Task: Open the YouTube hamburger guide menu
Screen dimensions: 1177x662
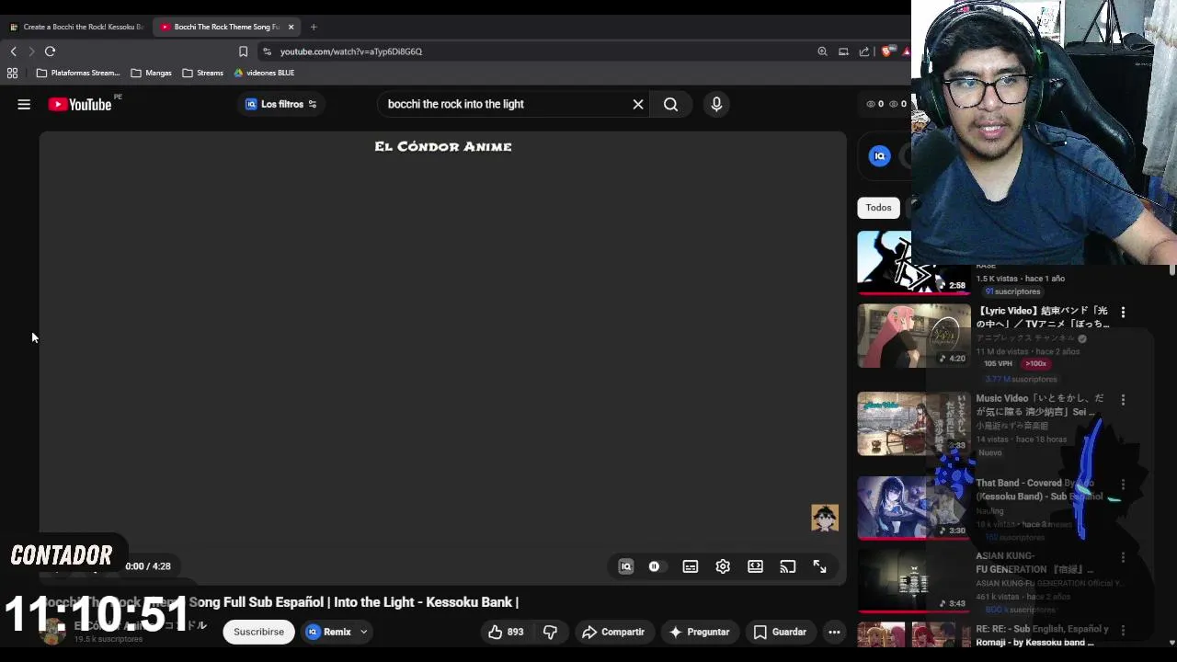Action: coord(24,105)
